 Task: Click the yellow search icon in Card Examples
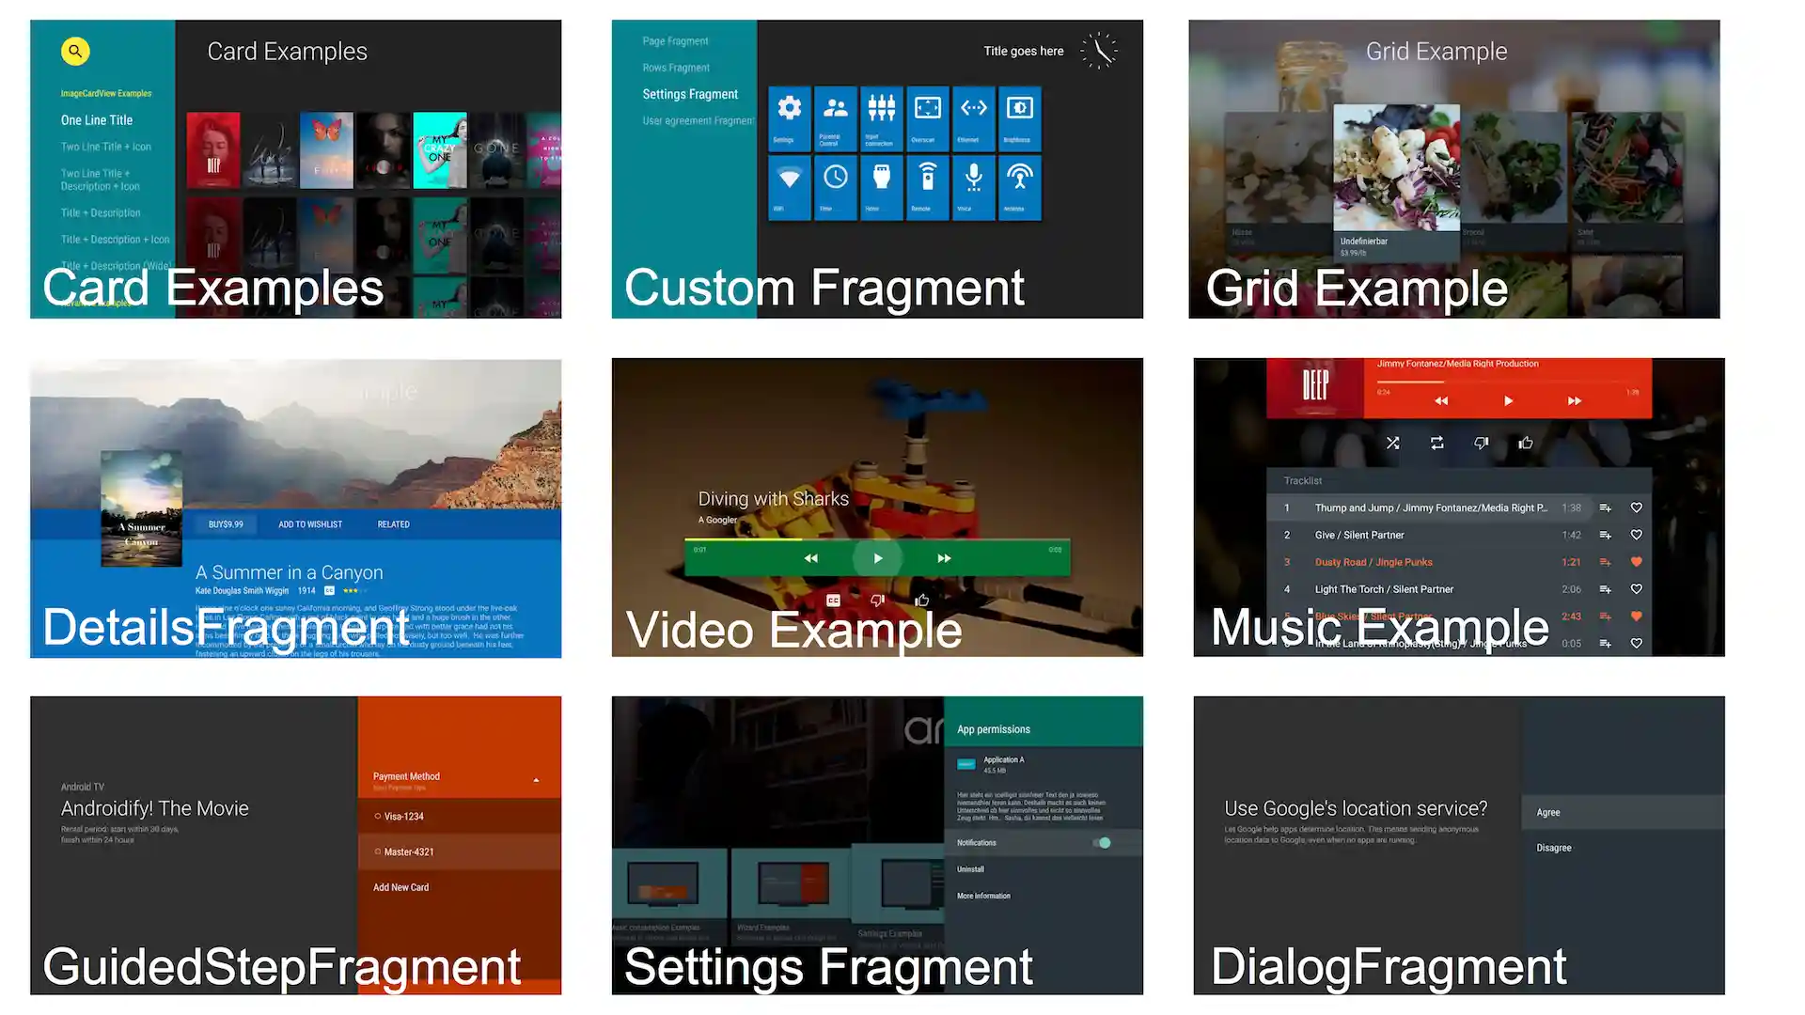click(75, 51)
